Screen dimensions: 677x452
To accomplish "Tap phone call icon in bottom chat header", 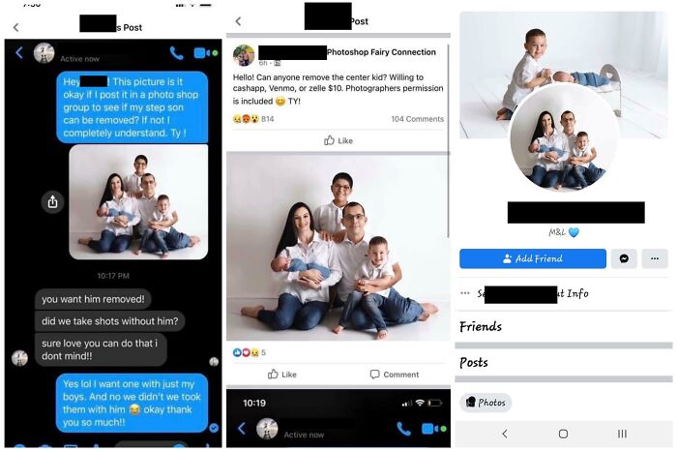I will click(403, 428).
